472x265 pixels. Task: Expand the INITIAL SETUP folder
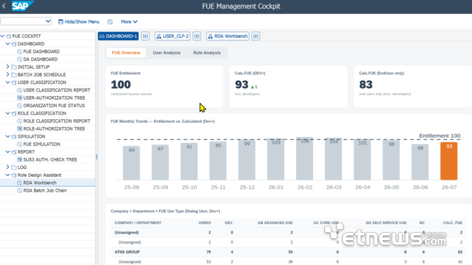pyautogui.click(x=8, y=67)
